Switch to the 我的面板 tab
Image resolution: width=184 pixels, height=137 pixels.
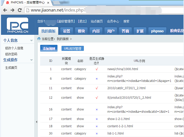click(48, 31)
